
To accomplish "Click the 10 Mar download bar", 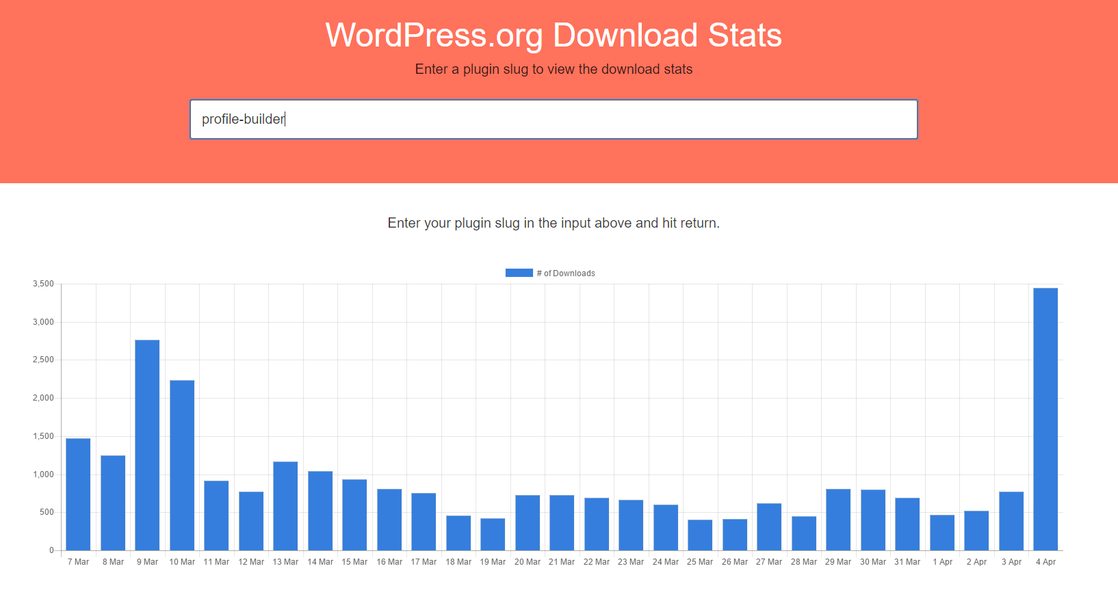I will pyautogui.click(x=182, y=465).
